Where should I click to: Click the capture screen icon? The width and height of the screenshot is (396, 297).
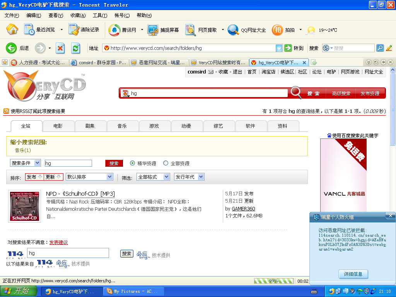tap(153, 30)
